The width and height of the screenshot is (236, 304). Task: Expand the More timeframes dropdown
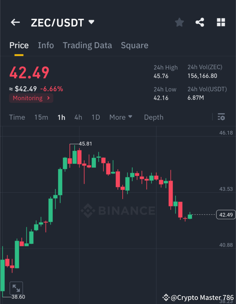pos(121,117)
